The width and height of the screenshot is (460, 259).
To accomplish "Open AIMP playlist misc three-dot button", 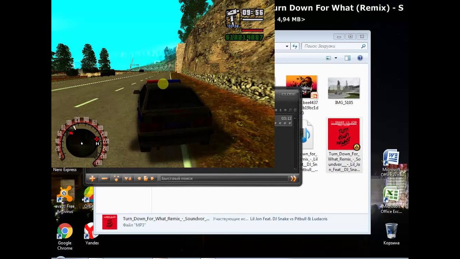I will 116,178.
